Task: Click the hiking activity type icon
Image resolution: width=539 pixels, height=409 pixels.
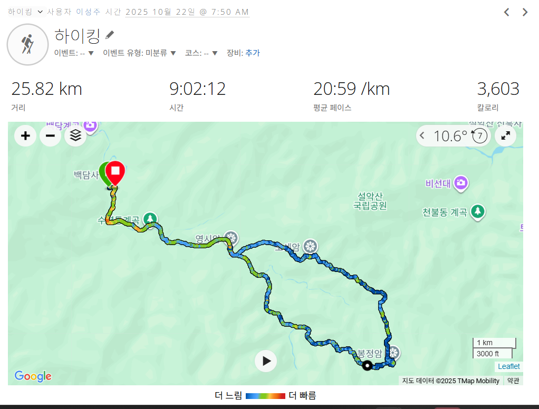Action: [x=27, y=44]
